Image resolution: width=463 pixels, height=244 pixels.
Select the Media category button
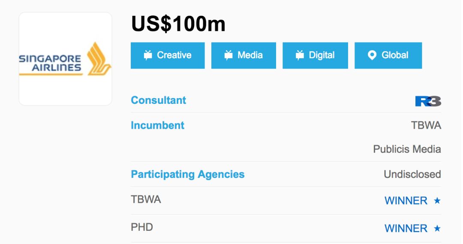point(244,56)
